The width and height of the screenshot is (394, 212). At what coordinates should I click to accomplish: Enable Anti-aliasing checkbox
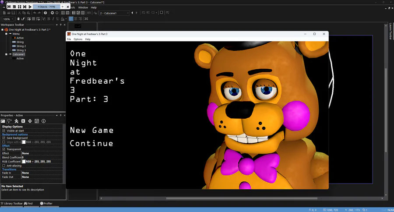(x=4, y=166)
